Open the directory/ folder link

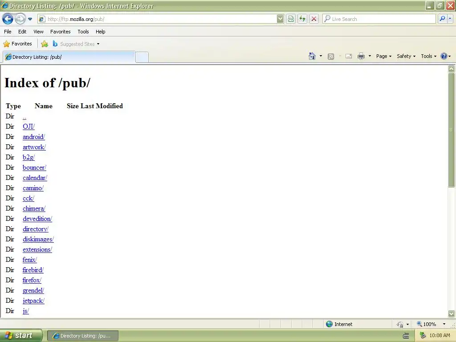pyautogui.click(x=36, y=229)
